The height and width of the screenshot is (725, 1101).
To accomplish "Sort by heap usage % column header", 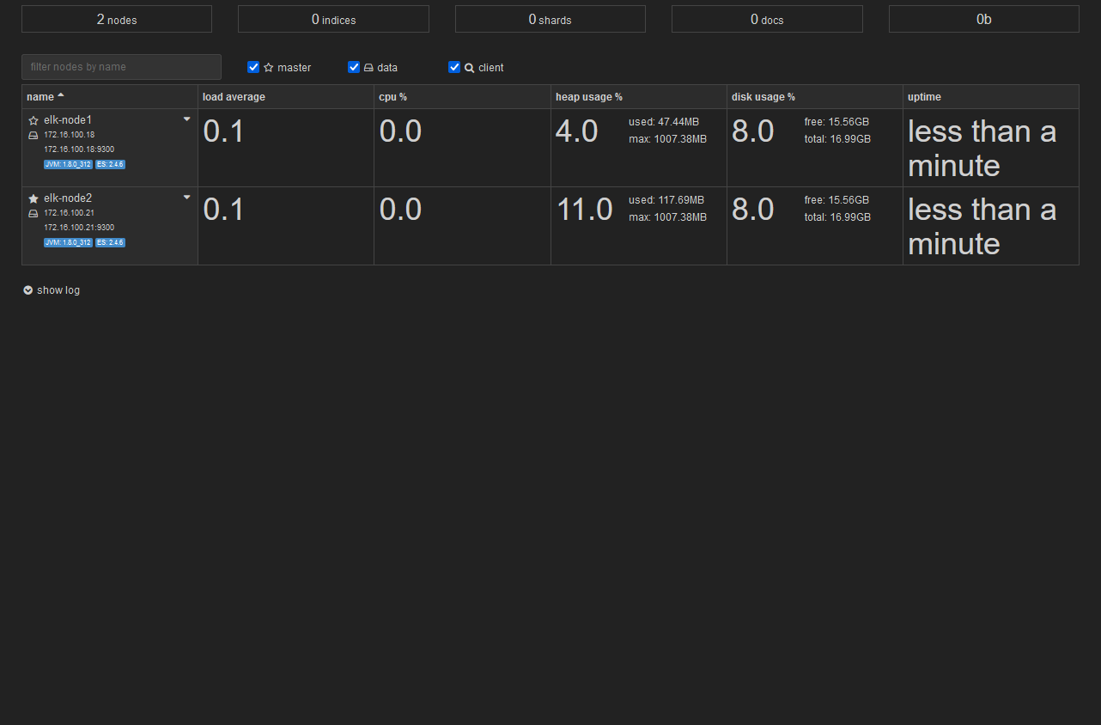I will [x=588, y=97].
